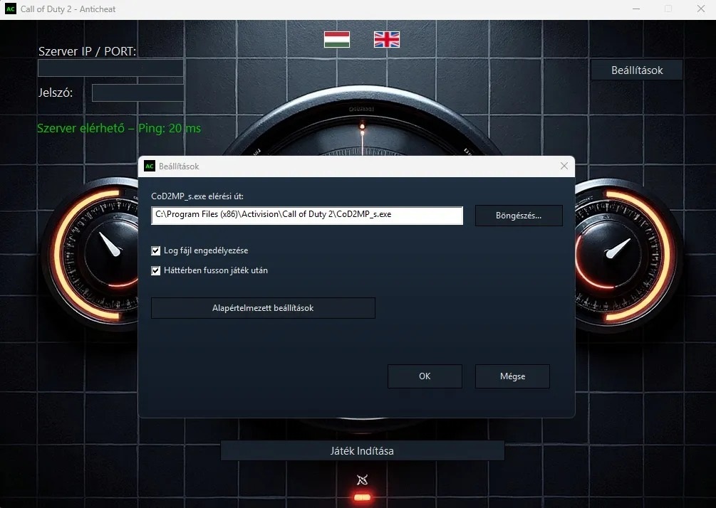Click the CoD2MP_s.exe elérési út label
Screen dimensions: 716x508
pyautogui.click(x=197, y=196)
